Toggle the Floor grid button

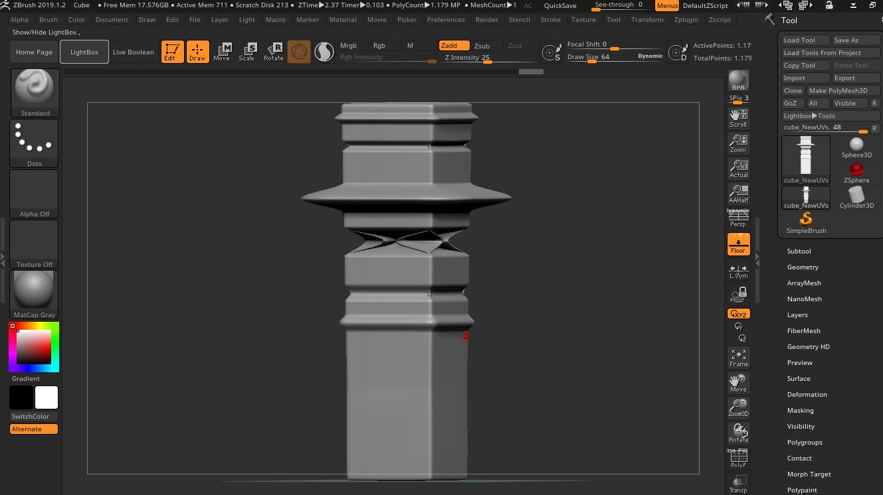pyautogui.click(x=738, y=244)
